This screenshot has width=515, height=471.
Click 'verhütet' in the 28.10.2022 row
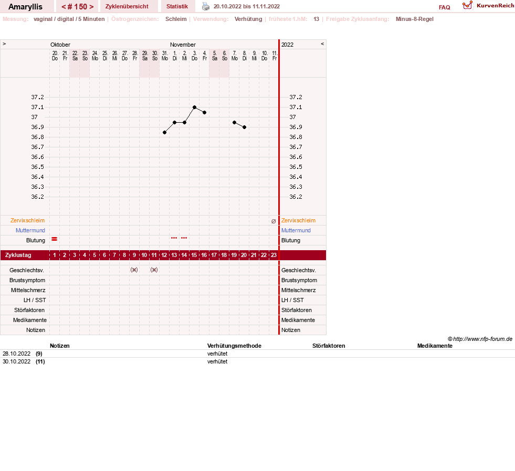[x=217, y=354]
